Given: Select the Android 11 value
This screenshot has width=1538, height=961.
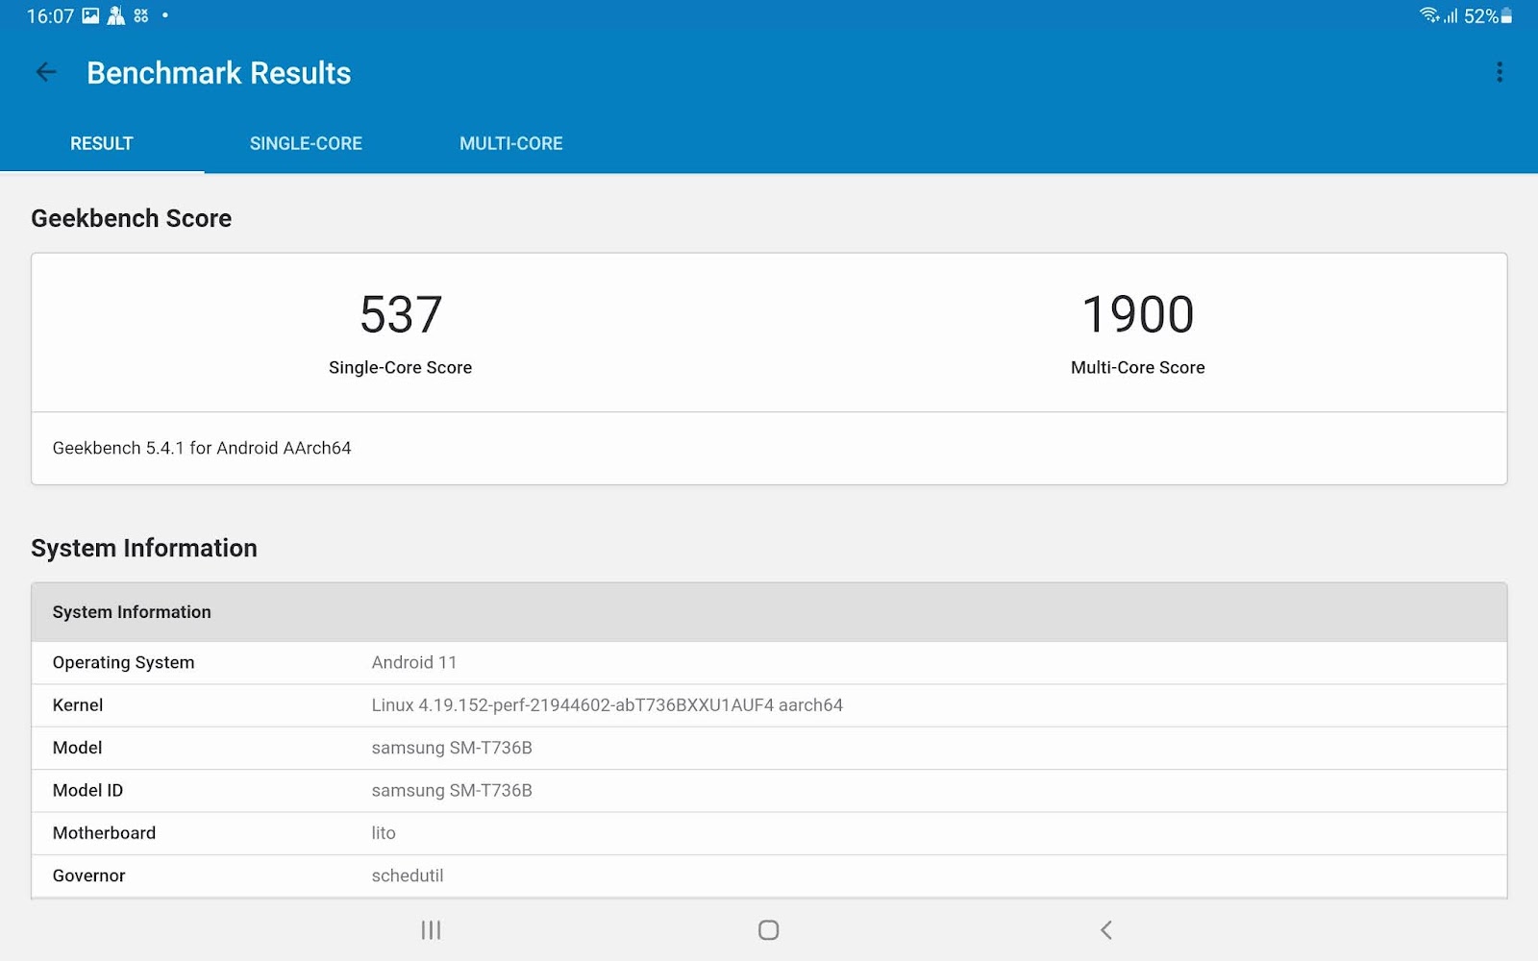Looking at the screenshot, I should (414, 662).
